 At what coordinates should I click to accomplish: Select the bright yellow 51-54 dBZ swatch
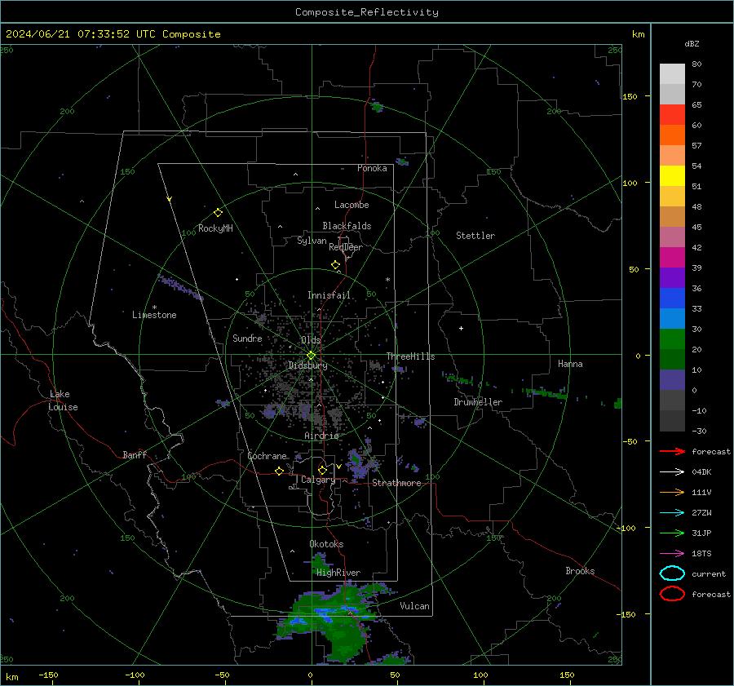point(672,176)
